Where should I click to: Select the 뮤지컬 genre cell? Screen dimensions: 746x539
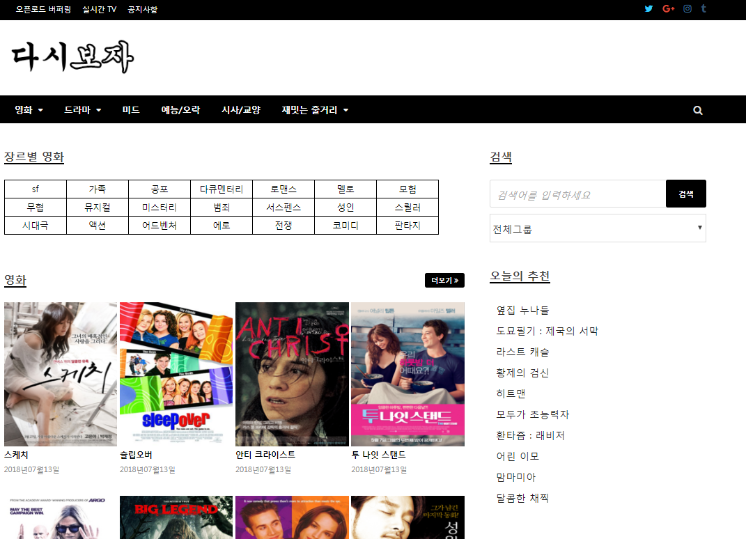click(x=98, y=207)
